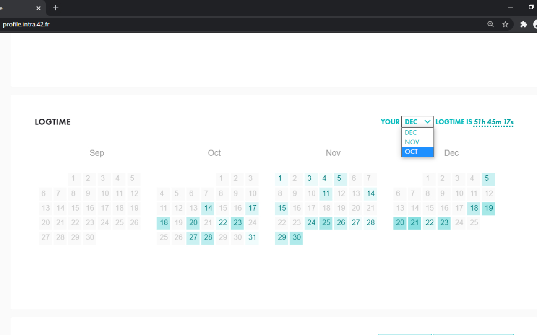Bookmark this page with the star icon
537x335 pixels.
coord(506,24)
